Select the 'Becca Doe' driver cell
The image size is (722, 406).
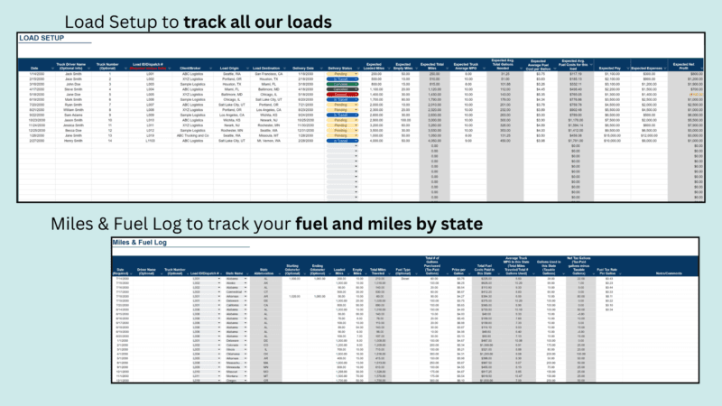point(73,131)
